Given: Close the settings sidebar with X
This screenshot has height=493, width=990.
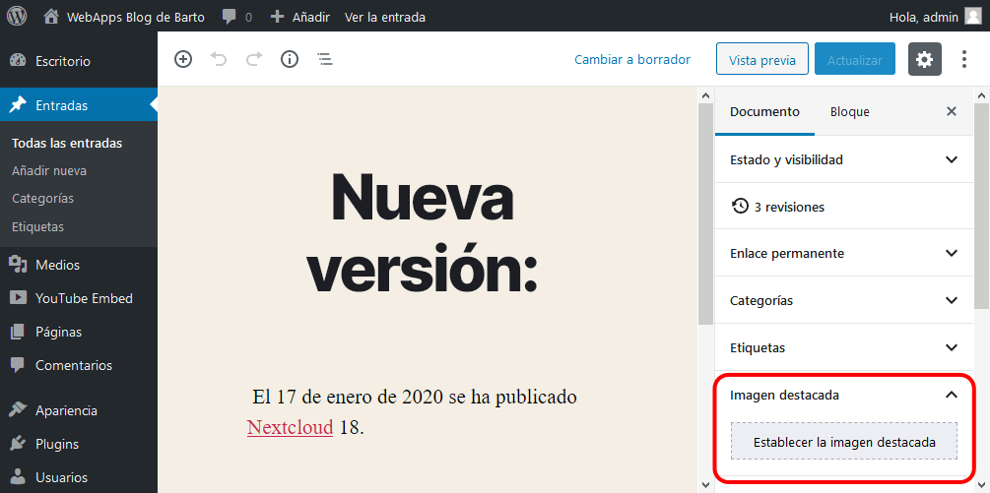Looking at the screenshot, I should [x=952, y=111].
